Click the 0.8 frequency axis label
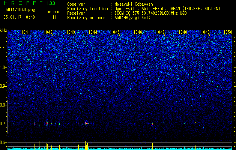The height and width of the screenshot is (150, 236). pos(3,105)
